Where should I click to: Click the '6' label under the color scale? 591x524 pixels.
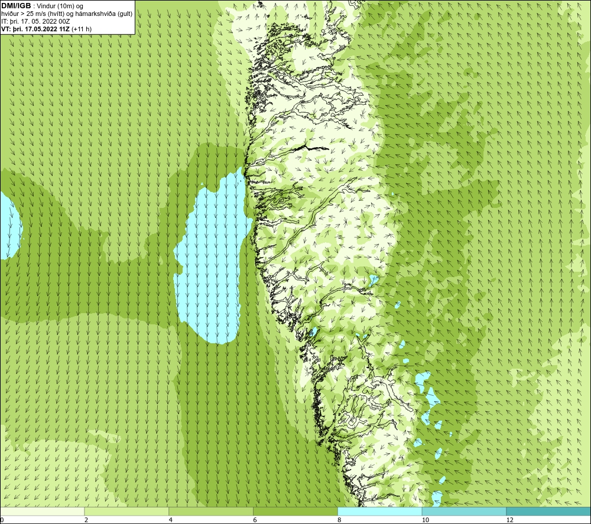pyautogui.click(x=255, y=520)
